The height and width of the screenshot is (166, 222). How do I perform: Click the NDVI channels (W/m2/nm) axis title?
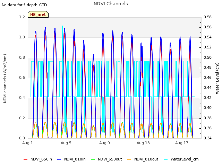point(5,79)
